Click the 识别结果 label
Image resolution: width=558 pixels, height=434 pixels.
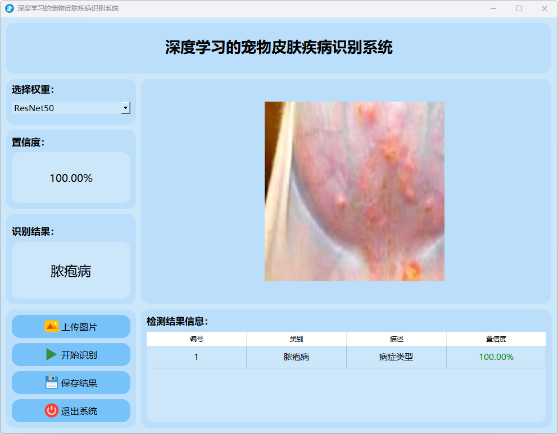click(33, 231)
